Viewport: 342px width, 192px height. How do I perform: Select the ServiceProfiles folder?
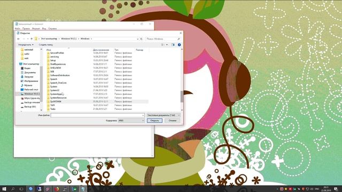pyautogui.click(x=57, y=53)
